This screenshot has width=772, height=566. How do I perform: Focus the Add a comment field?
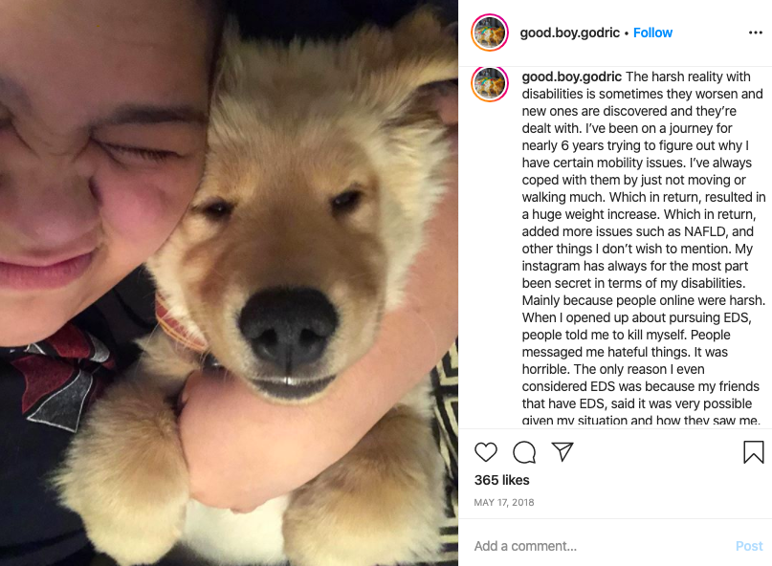[x=601, y=546]
